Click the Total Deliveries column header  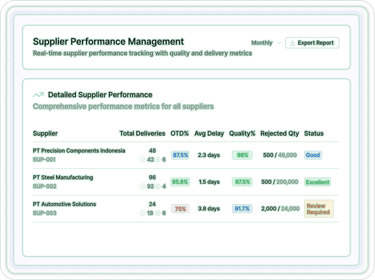click(143, 133)
